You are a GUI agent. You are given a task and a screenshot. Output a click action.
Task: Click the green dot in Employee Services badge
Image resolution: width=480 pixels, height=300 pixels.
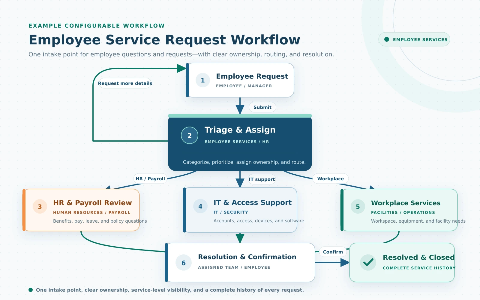point(387,39)
